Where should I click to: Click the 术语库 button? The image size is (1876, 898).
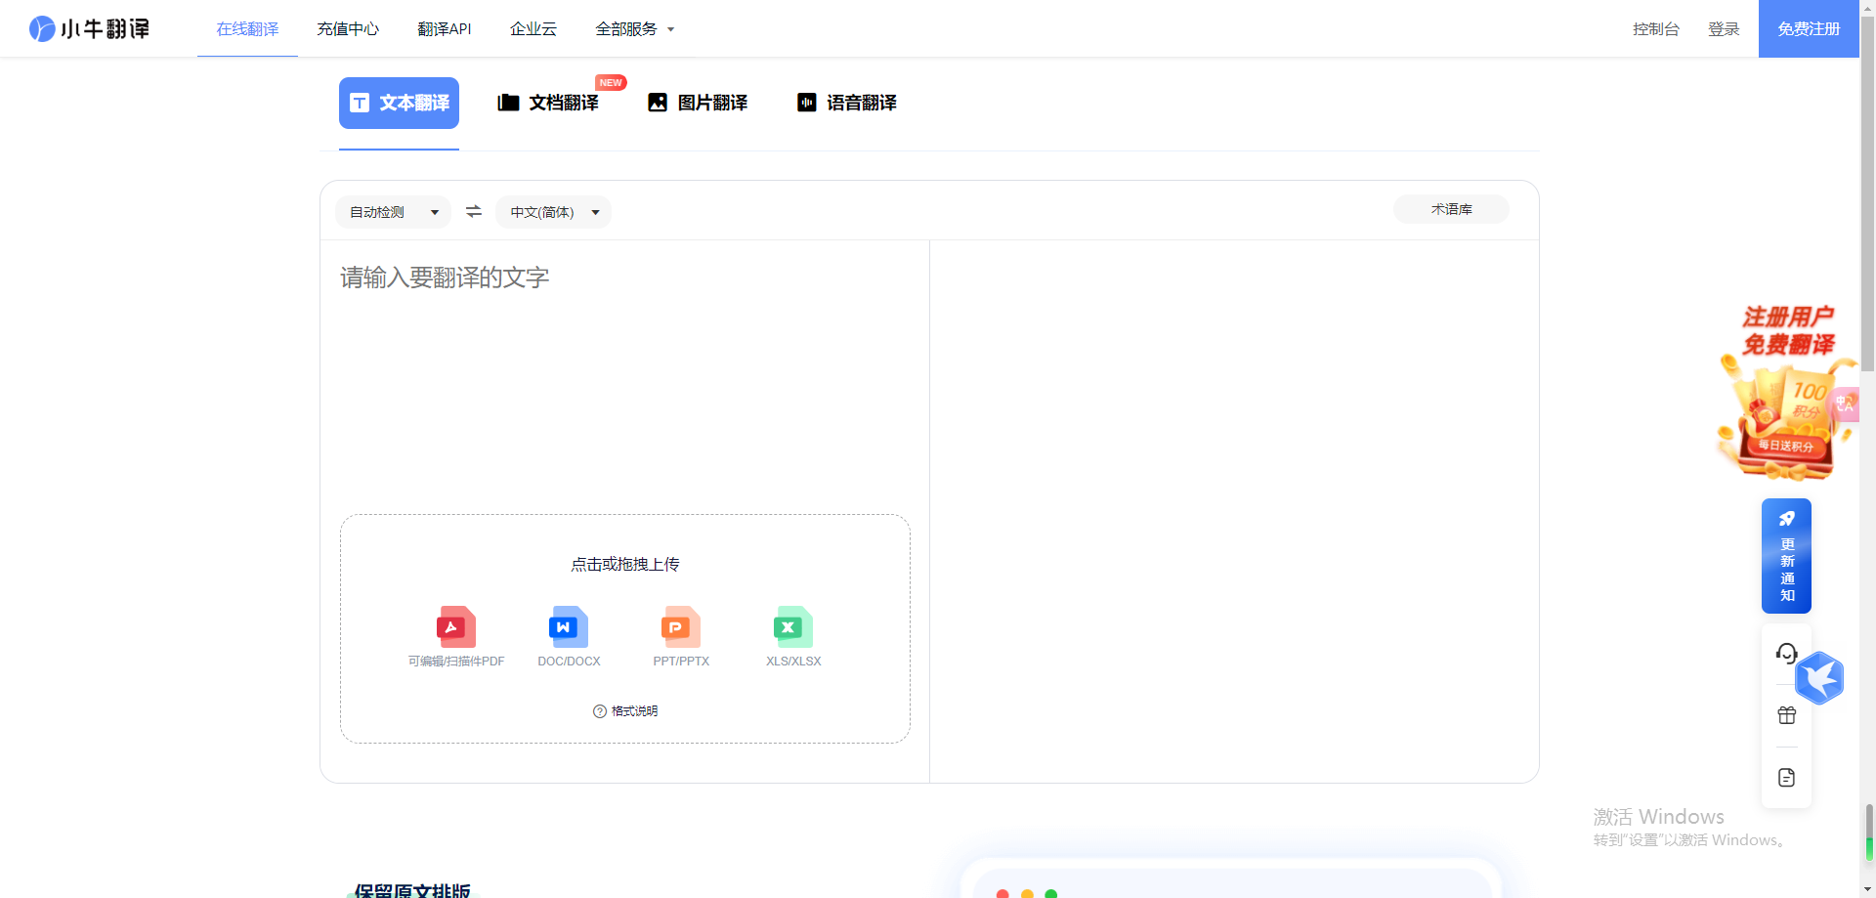pyautogui.click(x=1451, y=209)
